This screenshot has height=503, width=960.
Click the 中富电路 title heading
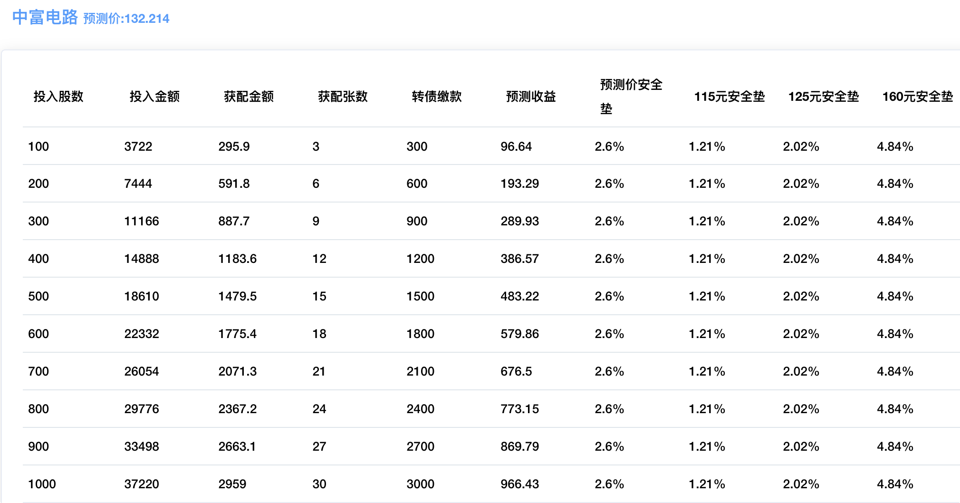(x=45, y=17)
